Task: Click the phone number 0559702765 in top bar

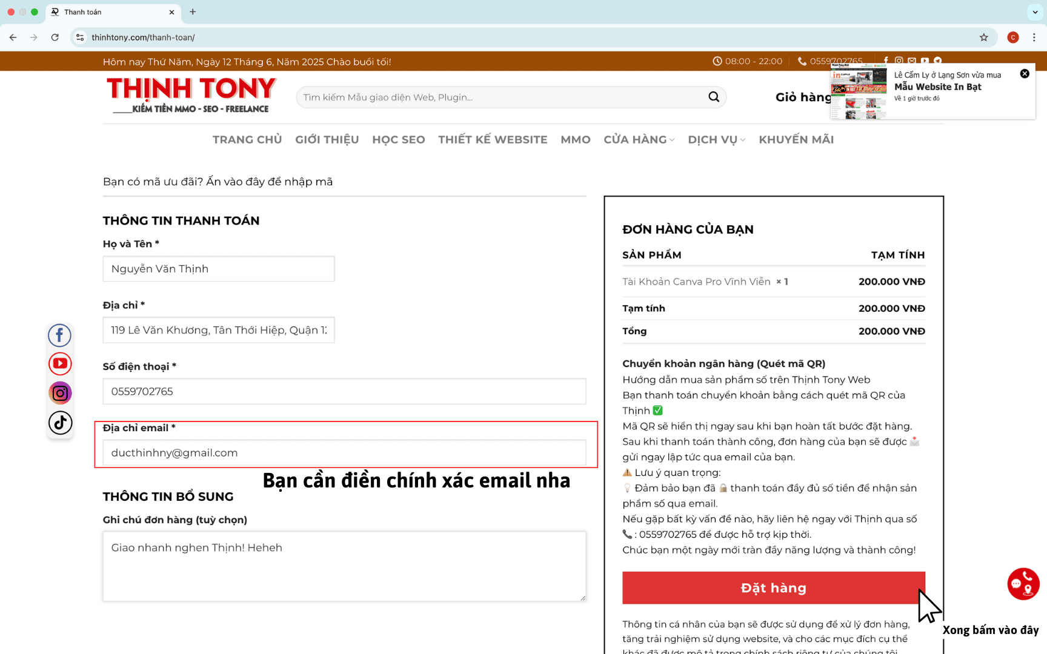Action: pyautogui.click(x=836, y=61)
